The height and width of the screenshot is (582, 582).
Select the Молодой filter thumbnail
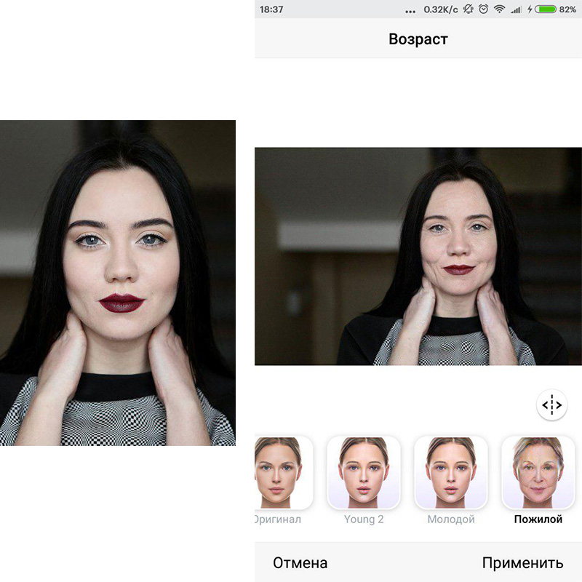pyautogui.click(x=451, y=472)
